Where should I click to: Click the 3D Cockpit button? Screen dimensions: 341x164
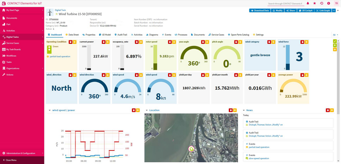(x=306, y=10)
